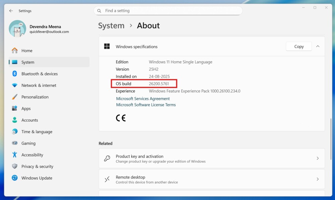Image resolution: width=335 pixels, height=200 pixels.
Task: Click the quickfever@outlook.com email text
Action: click(x=49, y=31)
